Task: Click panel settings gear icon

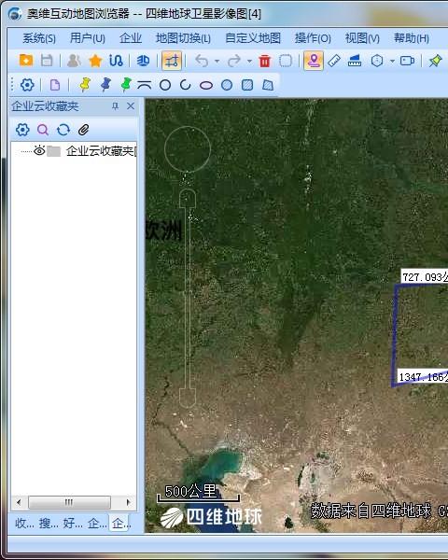Action: [x=22, y=130]
